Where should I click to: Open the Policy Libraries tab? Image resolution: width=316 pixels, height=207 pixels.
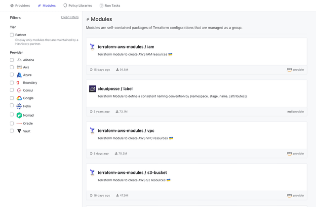[x=78, y=5]
